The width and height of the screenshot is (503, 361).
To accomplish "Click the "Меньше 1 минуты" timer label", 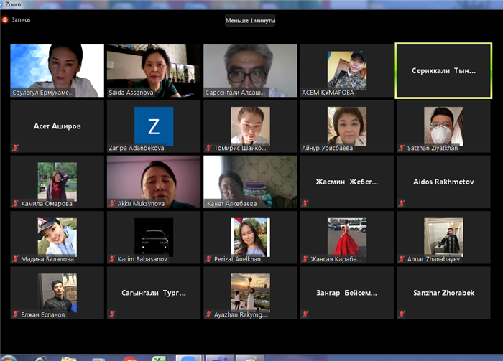I will pos(249,20).
